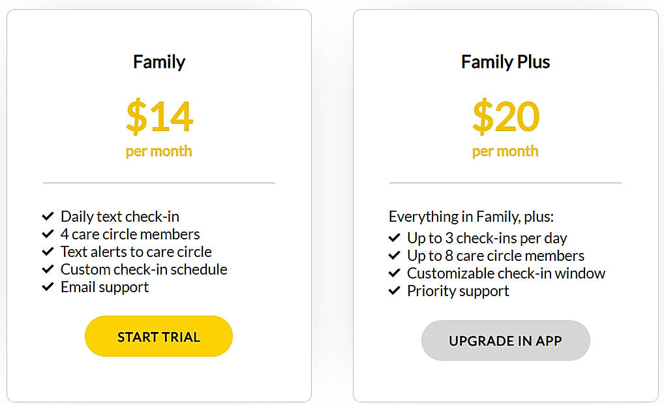This screenshot has width=664, height=405.
Task: Click the checkmark beside Priority support
Action: pyautogui.click(x=394, y=291)
